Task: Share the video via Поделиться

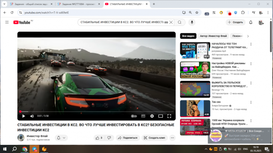Action: pos(128,138)
